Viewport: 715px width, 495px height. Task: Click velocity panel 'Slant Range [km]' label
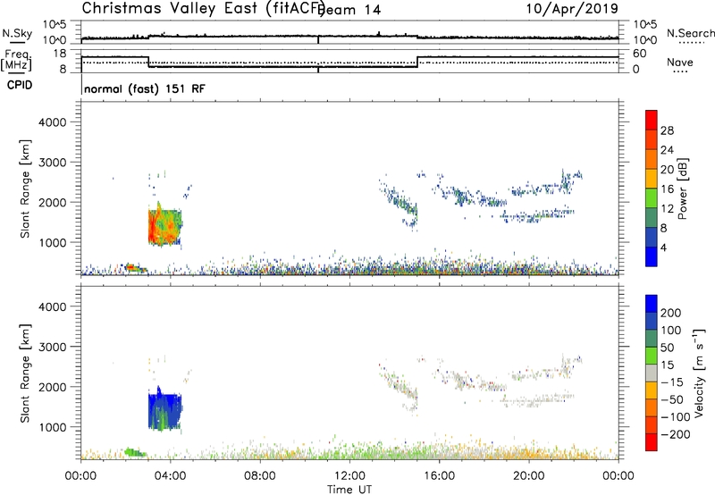tap(25, 373)
